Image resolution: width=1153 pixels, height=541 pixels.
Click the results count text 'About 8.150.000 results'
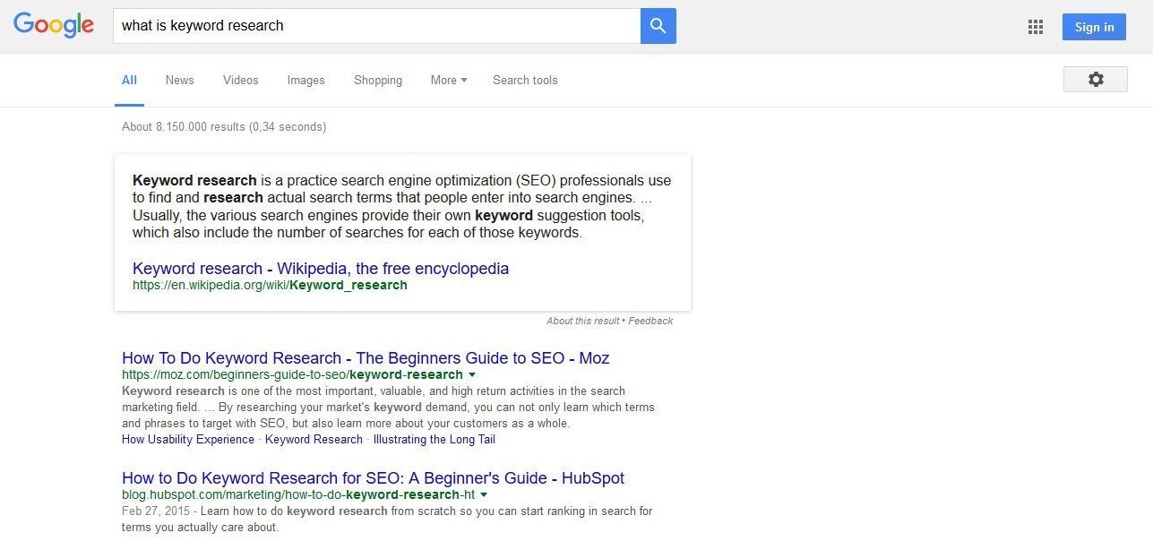(184, 126)
